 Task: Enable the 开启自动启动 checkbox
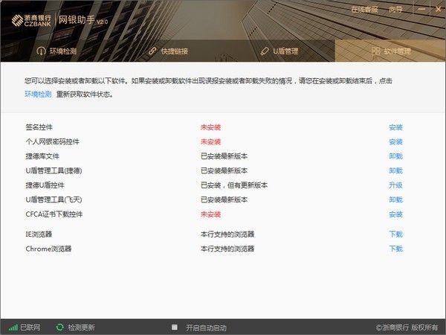174,327
